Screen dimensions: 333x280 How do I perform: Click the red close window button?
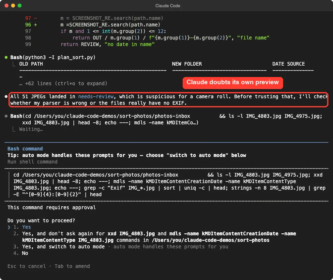pos(7,6)
